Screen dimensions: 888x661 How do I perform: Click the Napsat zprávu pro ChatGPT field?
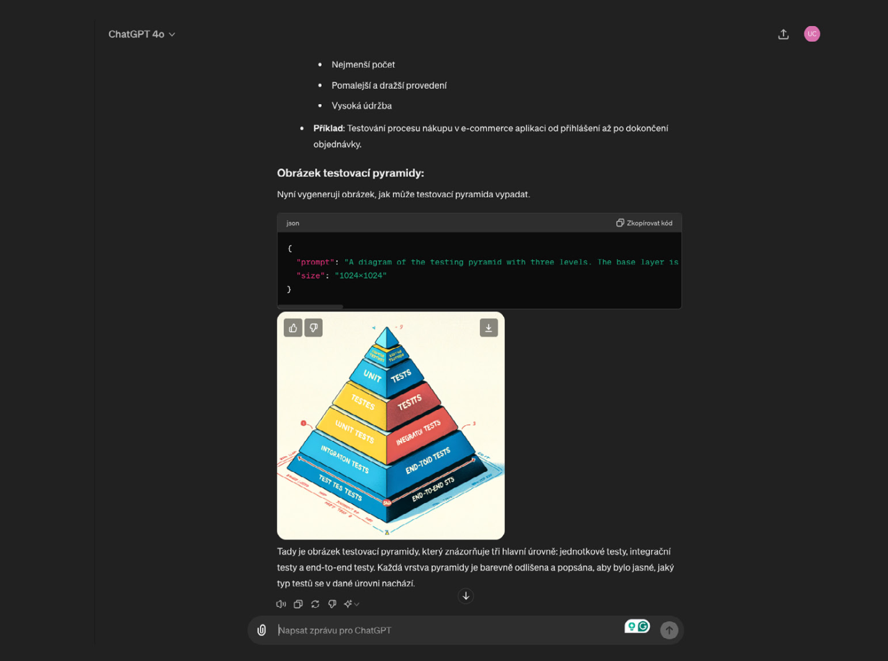coord(446,630)
